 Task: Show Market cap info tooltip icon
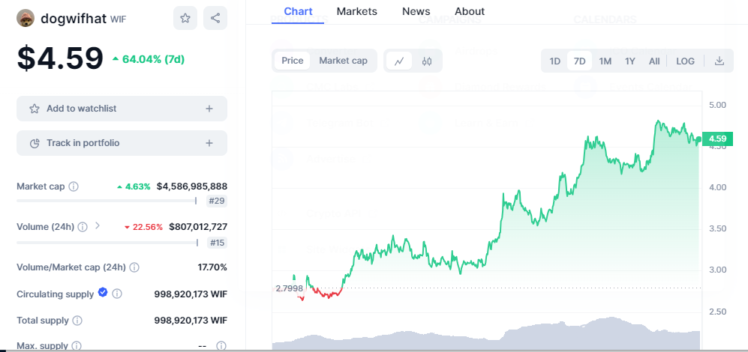click(74, 186)
